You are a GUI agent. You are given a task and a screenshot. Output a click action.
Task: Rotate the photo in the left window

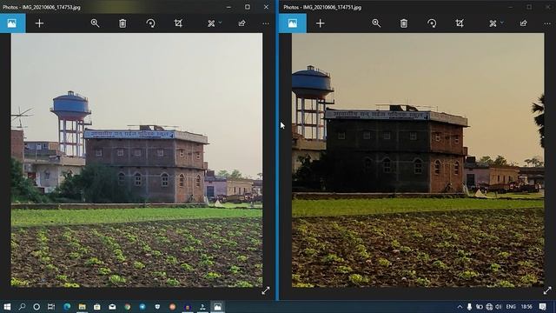click(x=150, y=23)
